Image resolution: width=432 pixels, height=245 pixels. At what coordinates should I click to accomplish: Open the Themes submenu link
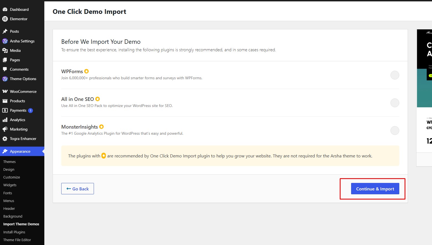click(x=9, y=162)
